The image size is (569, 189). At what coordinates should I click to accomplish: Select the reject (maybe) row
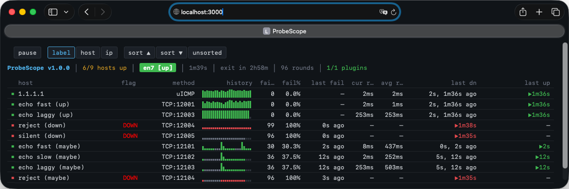[280, 178]
